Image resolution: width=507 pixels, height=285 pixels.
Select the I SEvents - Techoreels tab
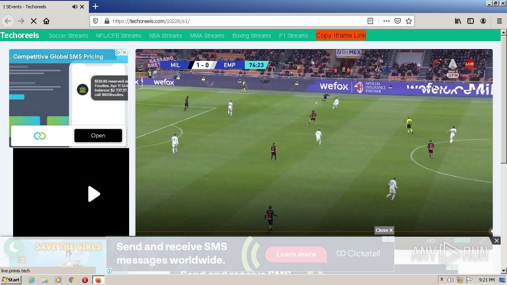44,7
